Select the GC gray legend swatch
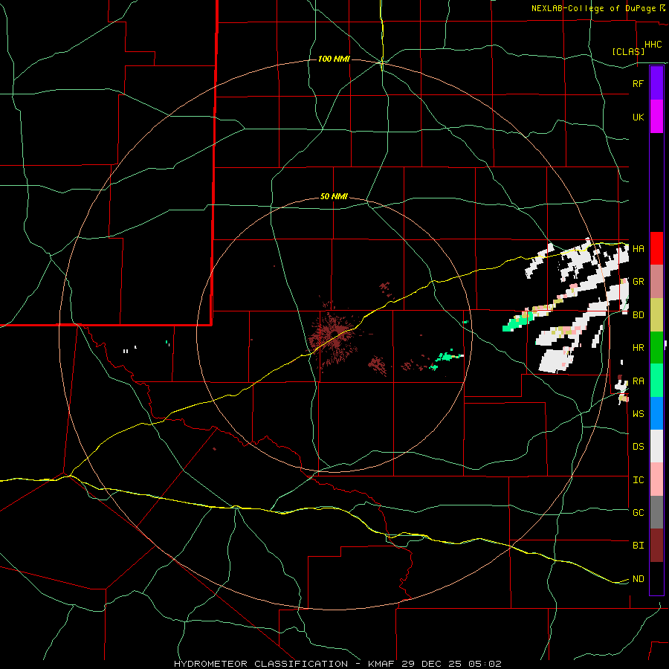Image resolution: width=669 pixels, height=669 pixels. point(656,512)
